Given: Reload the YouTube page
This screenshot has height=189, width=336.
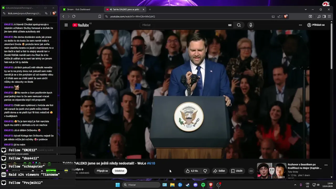Looking at the screenshot, I should pyautogui.click(x=74, y=16).
